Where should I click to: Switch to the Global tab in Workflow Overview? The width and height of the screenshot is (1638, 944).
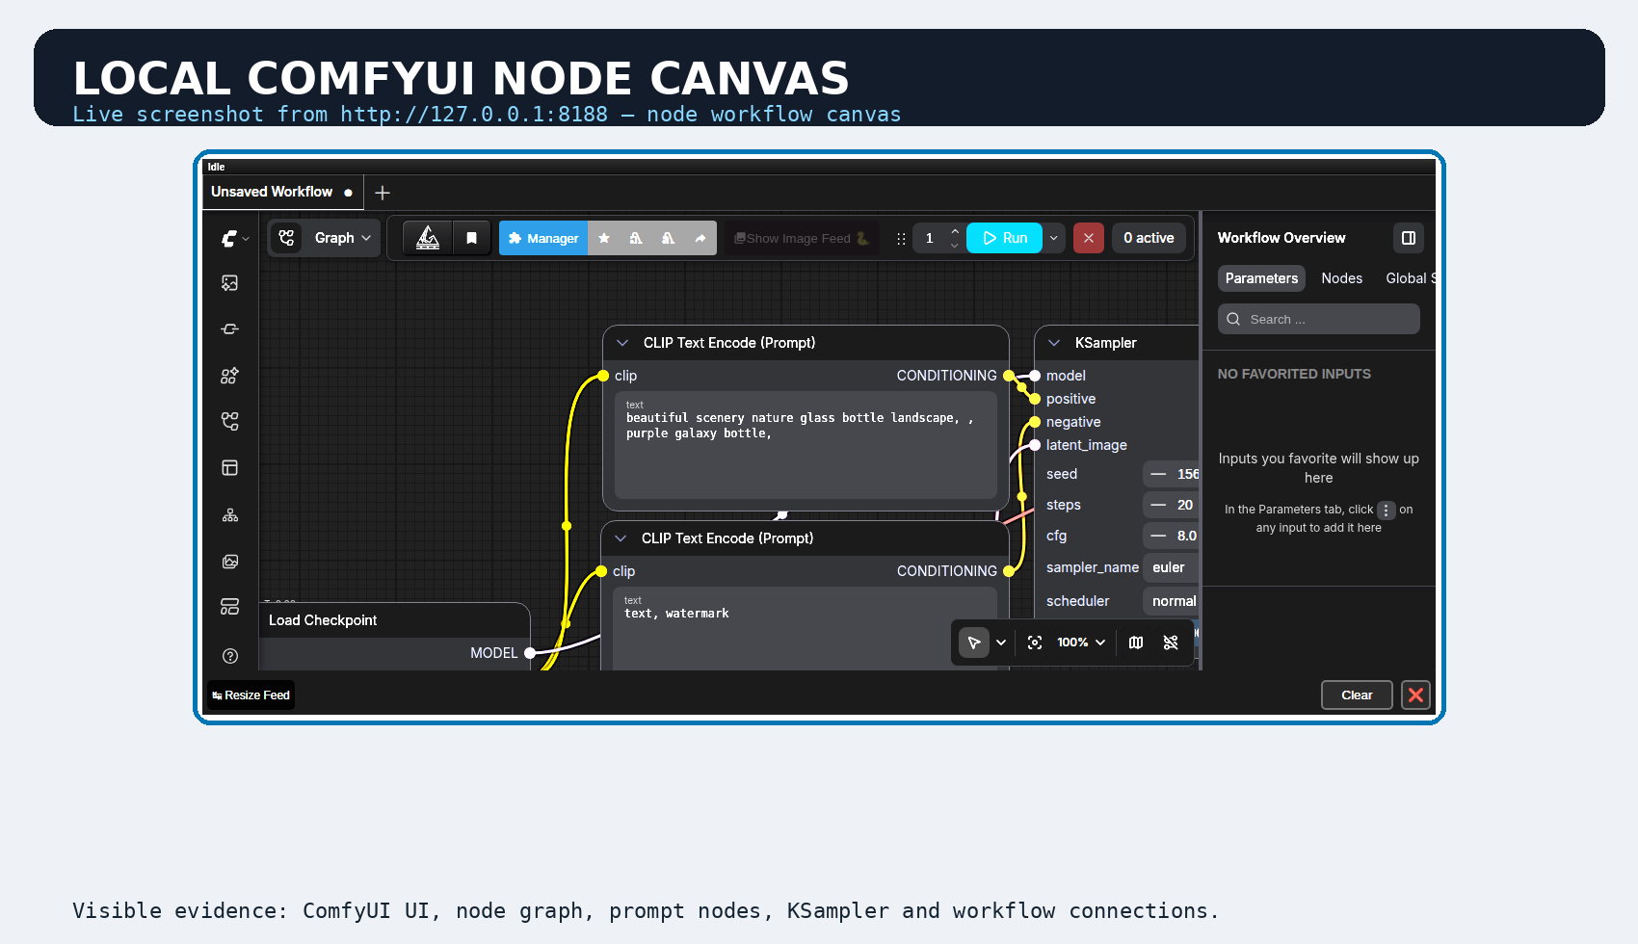(x=1411, y=278)
